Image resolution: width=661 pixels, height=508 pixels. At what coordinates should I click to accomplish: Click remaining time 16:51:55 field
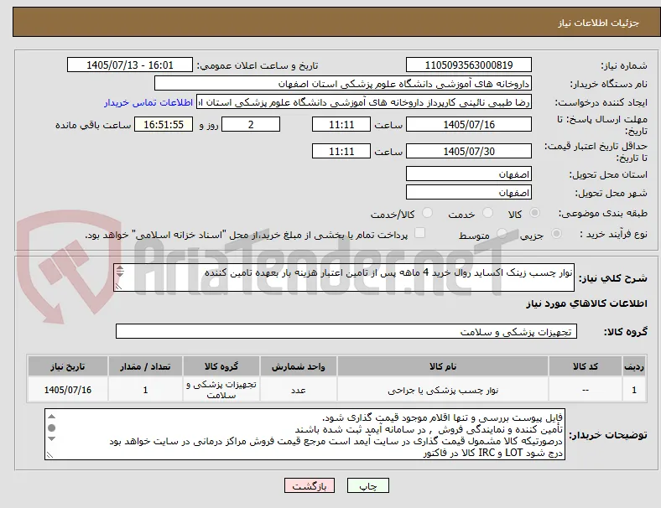(164, 125)
